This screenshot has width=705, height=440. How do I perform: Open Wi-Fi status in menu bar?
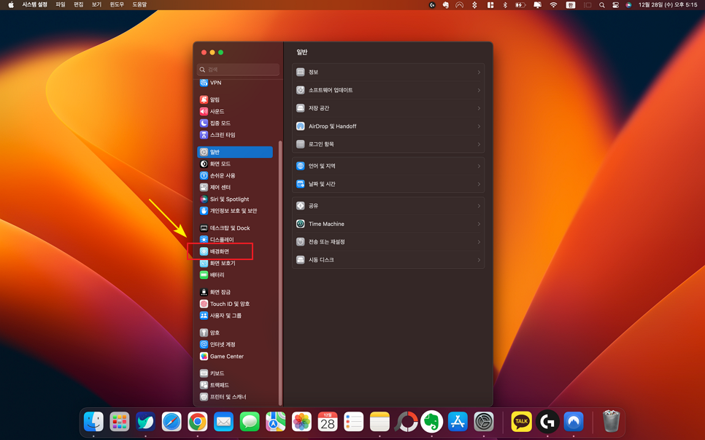click(x=553, y=5)
